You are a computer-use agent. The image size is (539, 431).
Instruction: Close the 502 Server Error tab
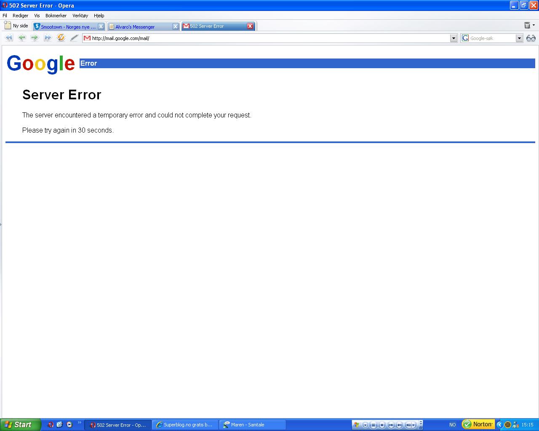(x=250, y=26)
